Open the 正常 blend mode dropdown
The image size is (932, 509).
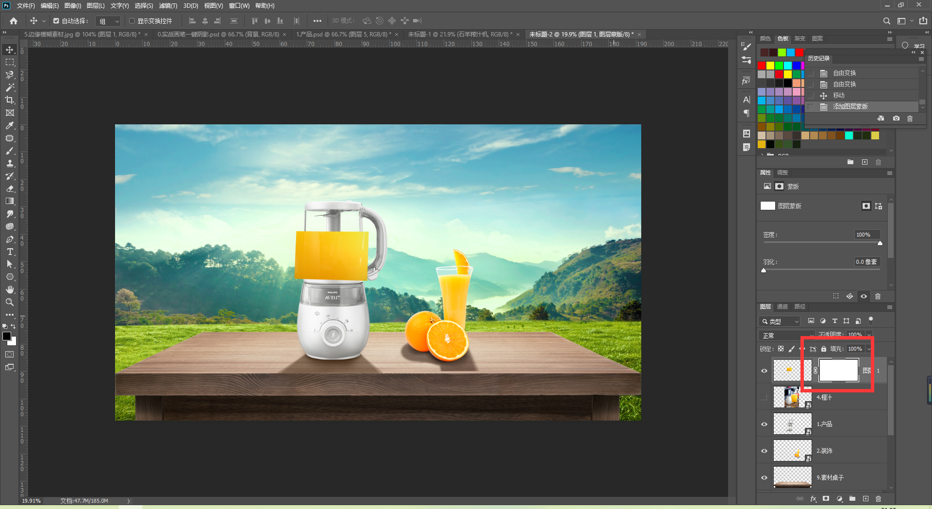coord(786,335)
